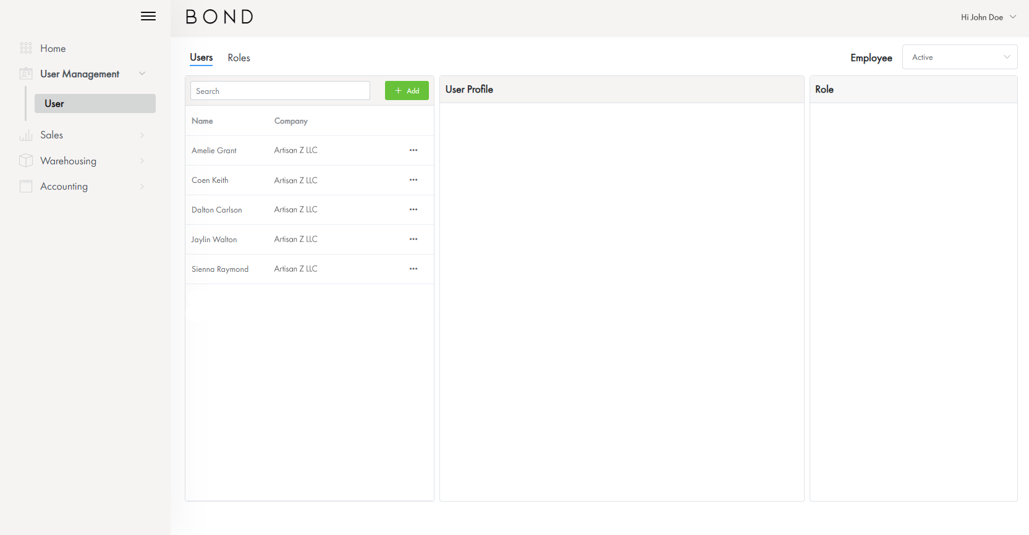The width and height of the screenshot is (1029, 535).
Task: Click the Home grid icon in sidebar
Action: click(26, 48)
